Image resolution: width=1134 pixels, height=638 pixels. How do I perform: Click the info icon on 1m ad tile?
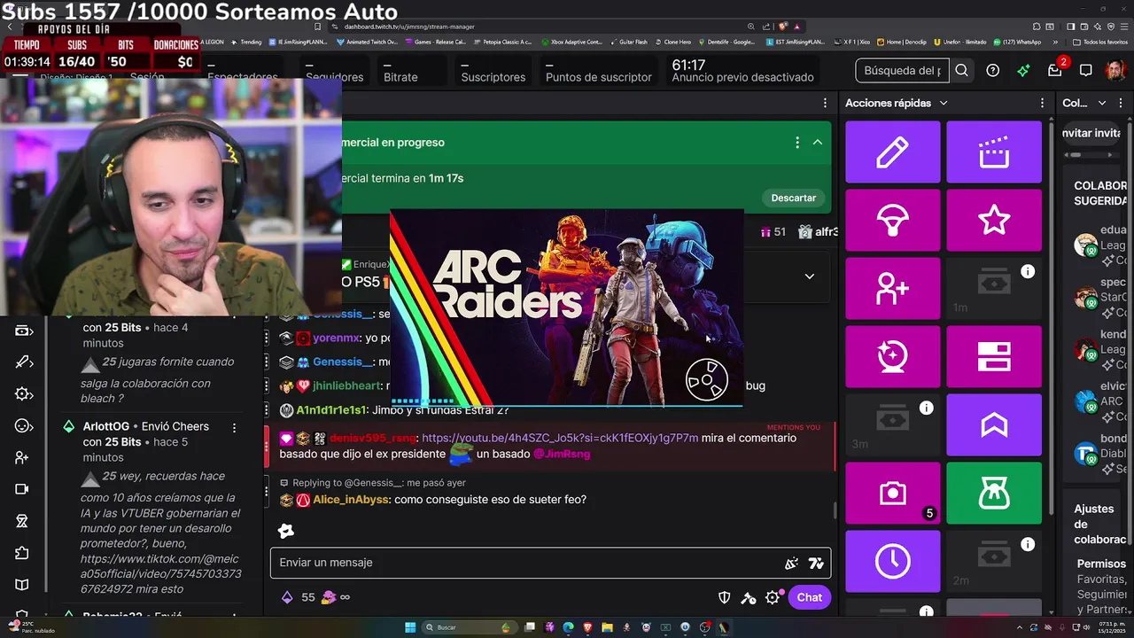click(1028, 271)
